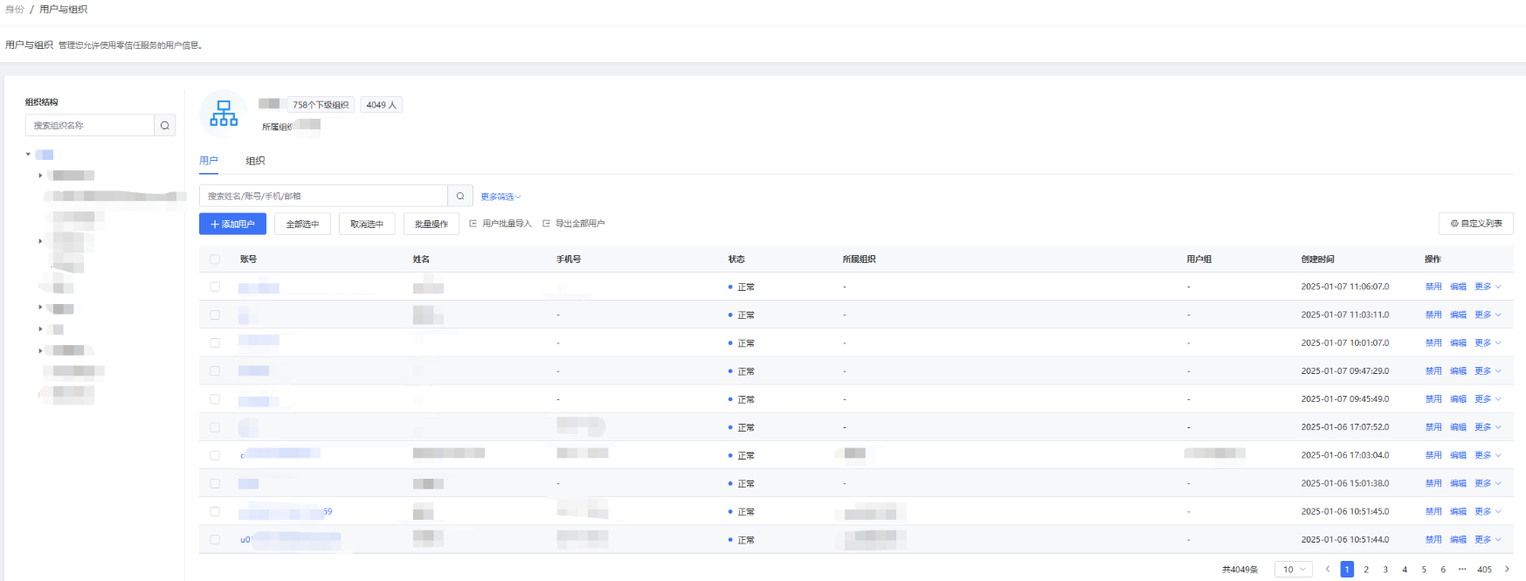This screenshot has height=581, width=1526.
Task: Check the first user row checkbox
Action: (215, 287)
